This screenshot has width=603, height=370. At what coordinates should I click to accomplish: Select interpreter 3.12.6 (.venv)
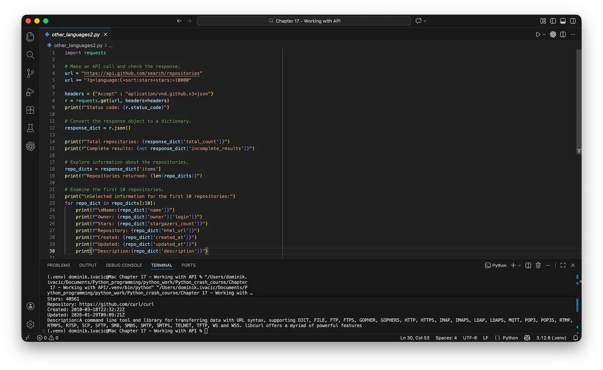pyautogui.click(x=551, y=338)
